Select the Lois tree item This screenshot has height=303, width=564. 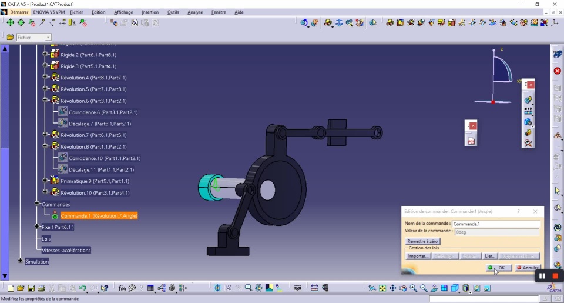pyautogui.click(x=46, y=239)
